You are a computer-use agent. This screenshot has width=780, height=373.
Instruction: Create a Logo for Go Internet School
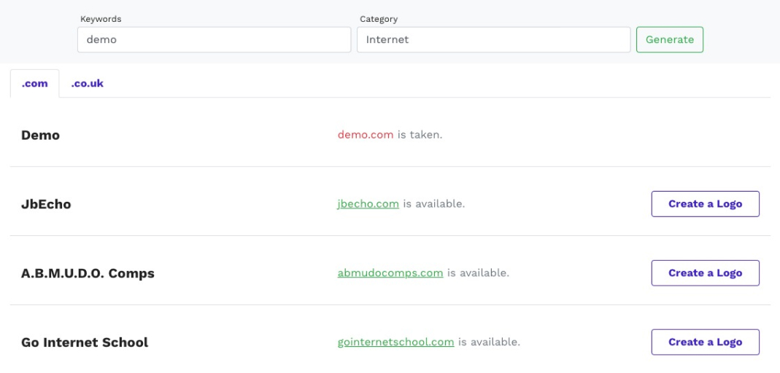click(x=705, y=342)
